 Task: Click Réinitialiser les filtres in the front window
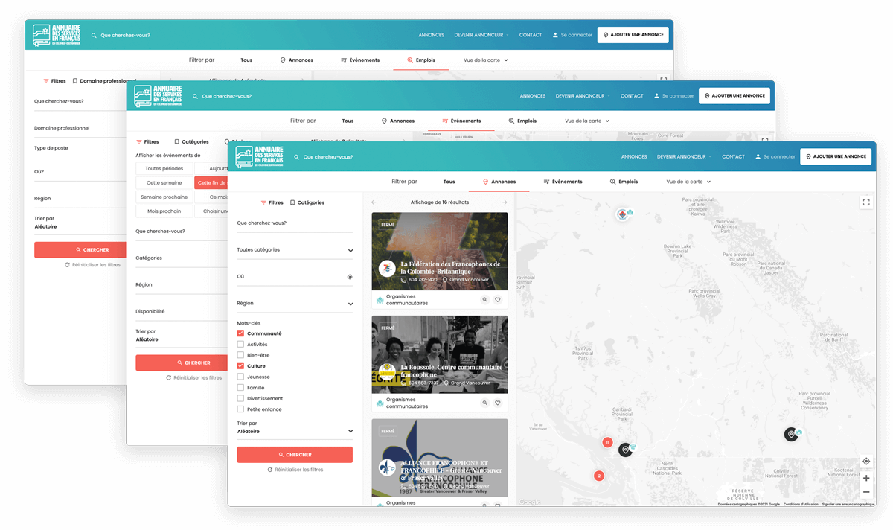(x=295, y=470)
